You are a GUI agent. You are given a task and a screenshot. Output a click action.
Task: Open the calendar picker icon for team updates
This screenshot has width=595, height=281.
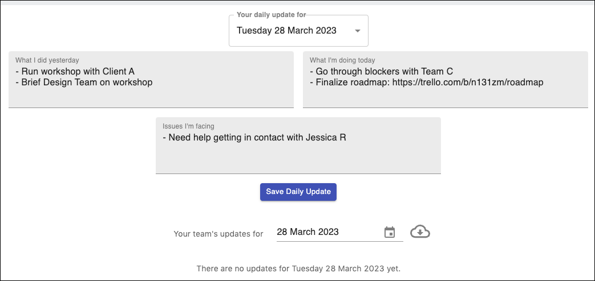pos(390,232)
